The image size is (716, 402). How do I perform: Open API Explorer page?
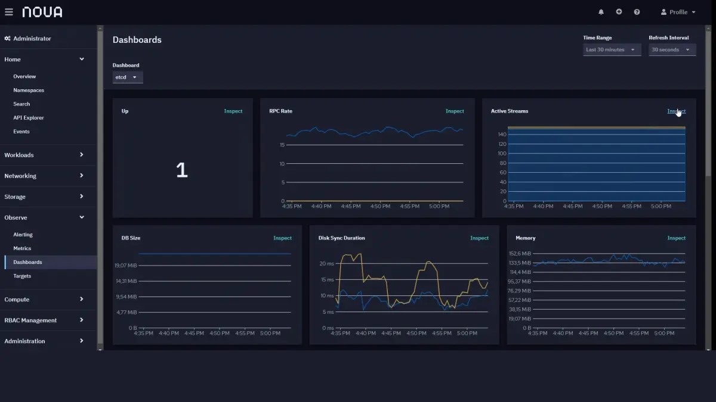[29, 117]
